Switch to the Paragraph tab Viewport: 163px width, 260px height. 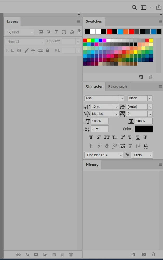tap(117, 86)
